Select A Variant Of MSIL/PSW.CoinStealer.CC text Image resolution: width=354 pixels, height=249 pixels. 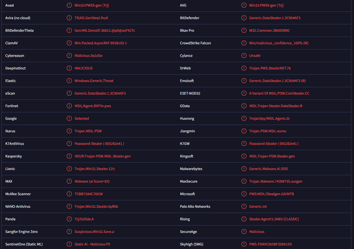click(x=279, y=93)
